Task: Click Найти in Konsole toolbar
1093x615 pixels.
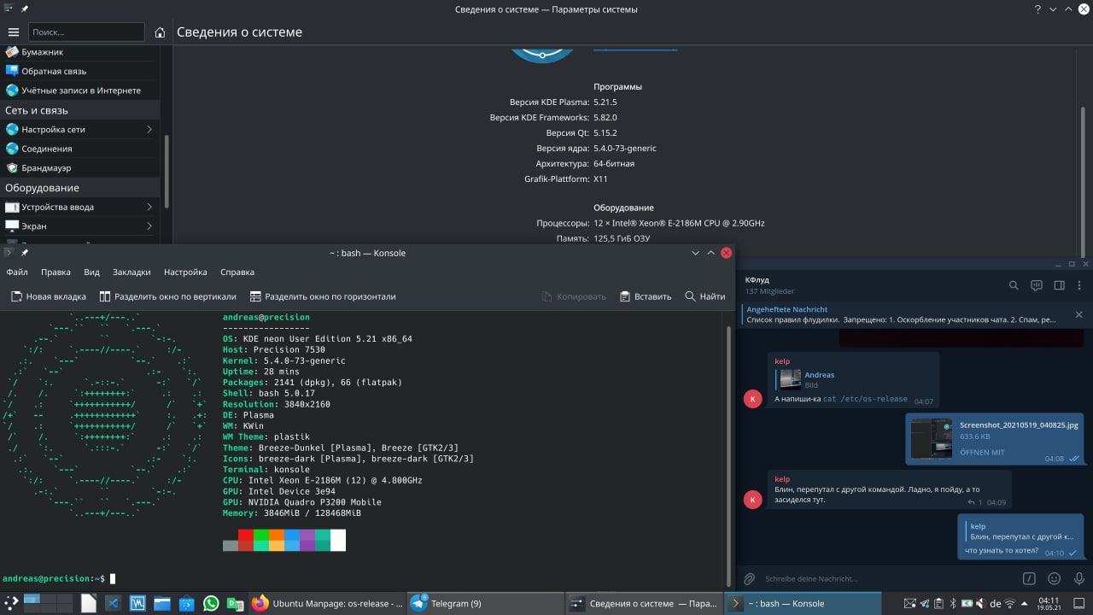Action: pos(705,296)
